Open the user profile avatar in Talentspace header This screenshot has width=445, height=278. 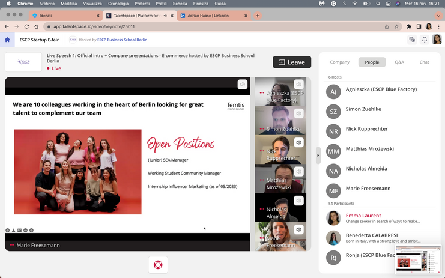(437, 40)
